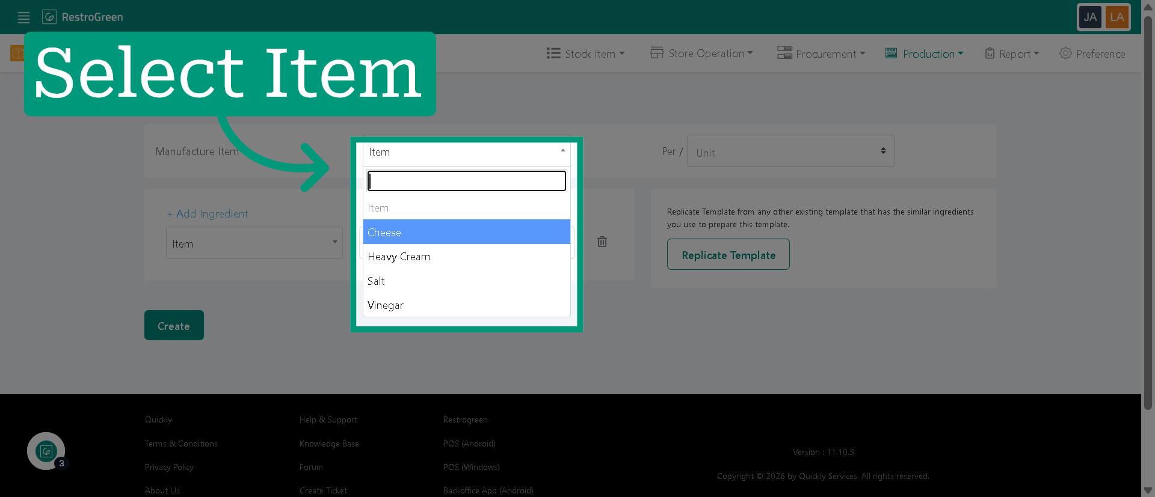Open the Unit dropdown selector
The width and height of the screenshot is (1155, 497).
(x=790, y=151)
